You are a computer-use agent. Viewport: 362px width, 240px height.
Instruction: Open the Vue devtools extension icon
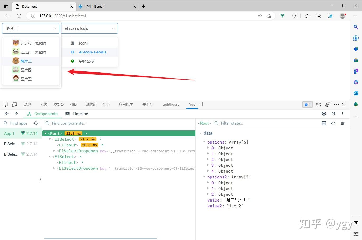[283, 16]
